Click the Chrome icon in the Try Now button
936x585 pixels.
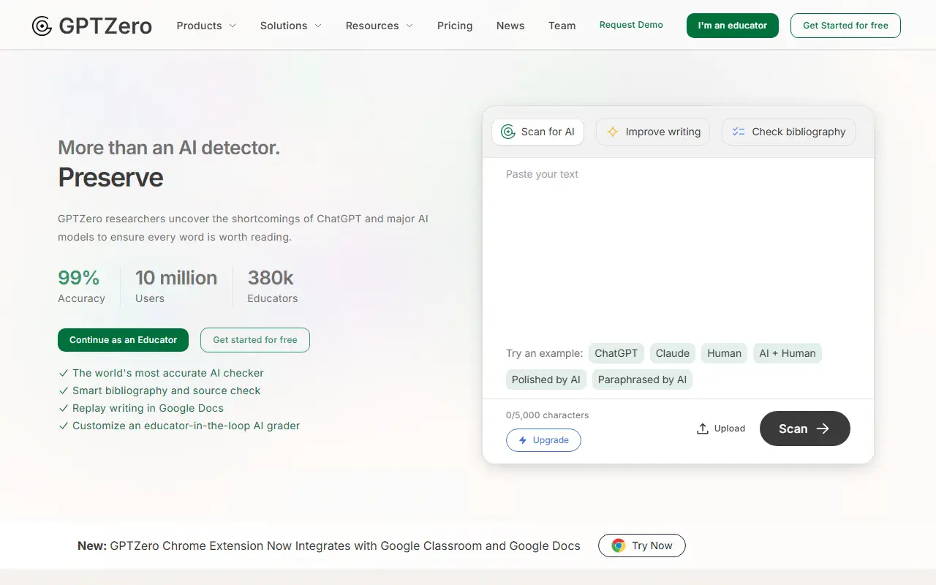(x=619, y=546)
